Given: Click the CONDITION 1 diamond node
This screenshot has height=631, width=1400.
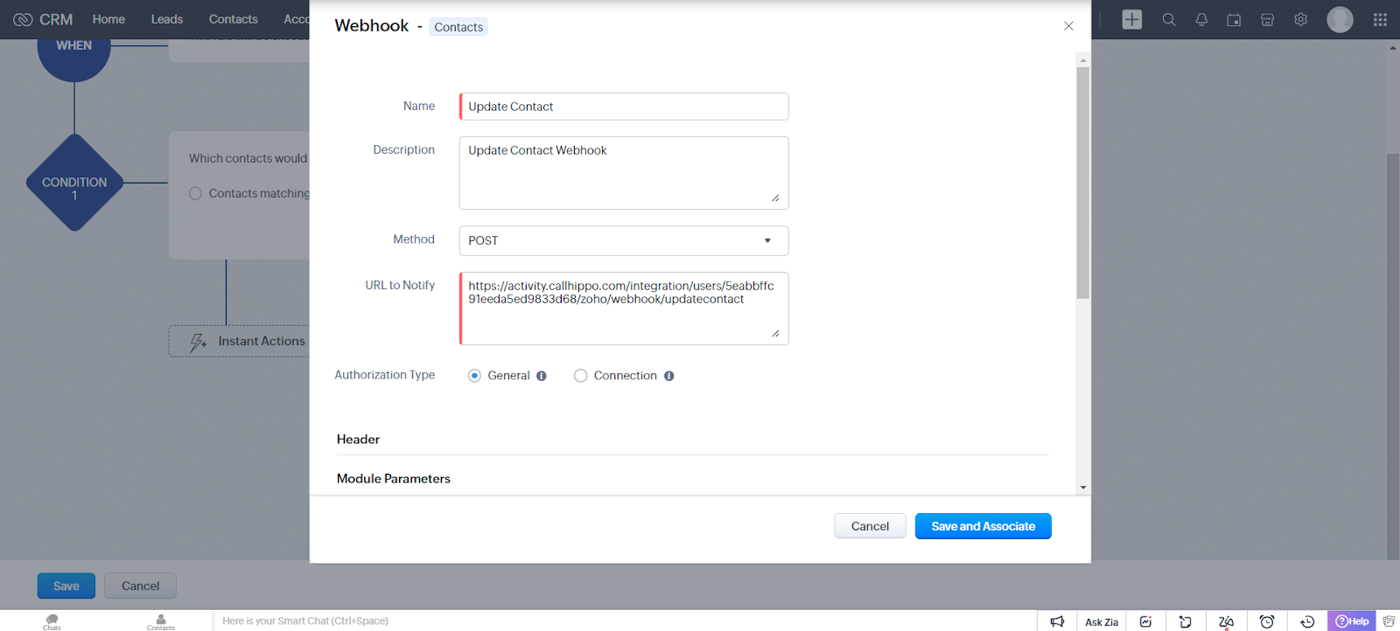Looking at the screenshot, I should pyautogui.click(x=74, y=183).
